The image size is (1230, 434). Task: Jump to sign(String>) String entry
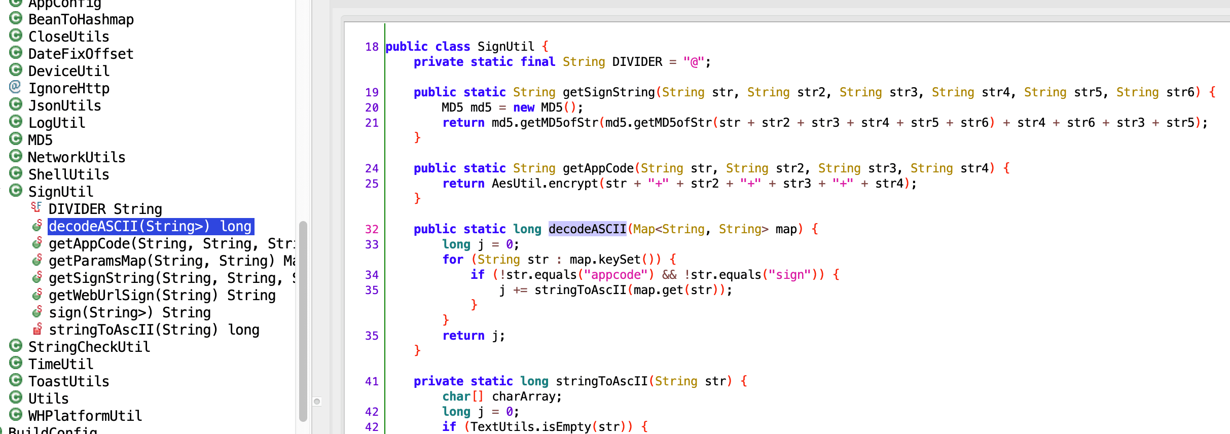[130, 313]
